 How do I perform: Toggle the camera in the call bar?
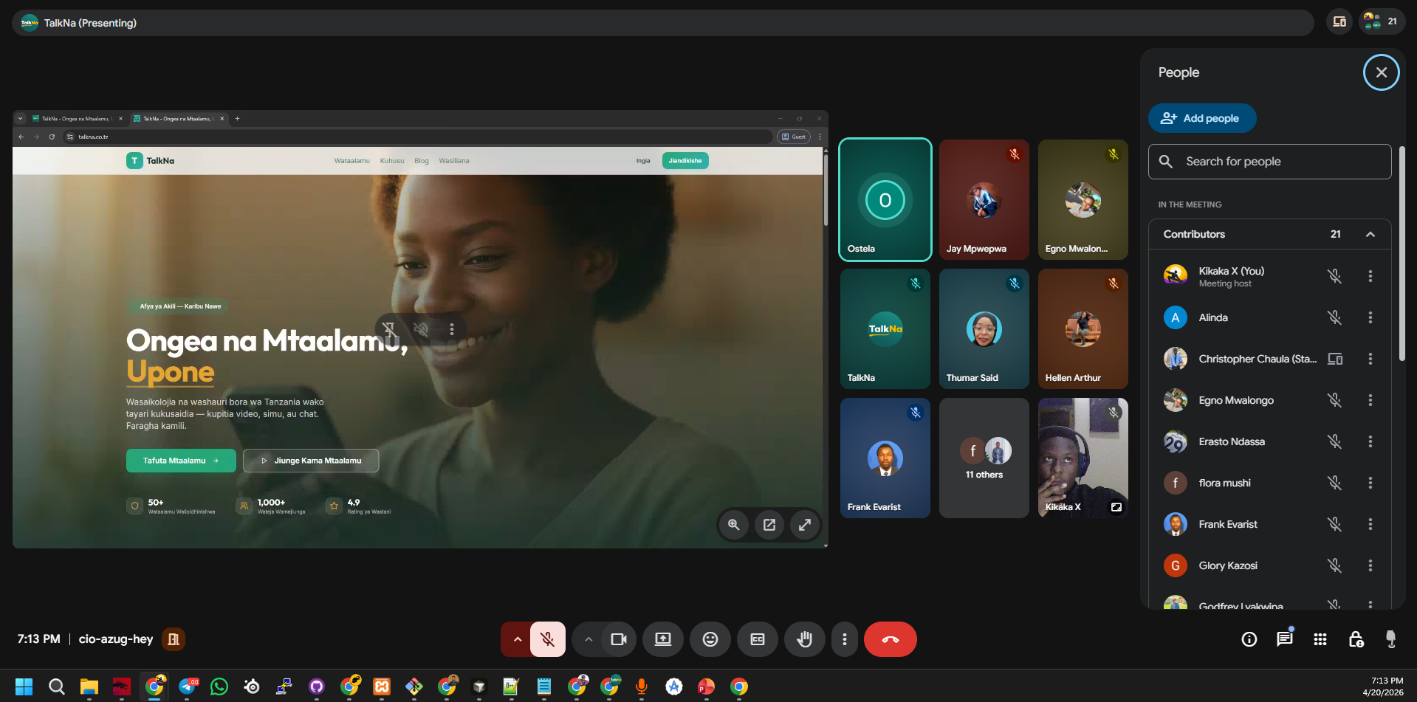click(x=618, y=639)
